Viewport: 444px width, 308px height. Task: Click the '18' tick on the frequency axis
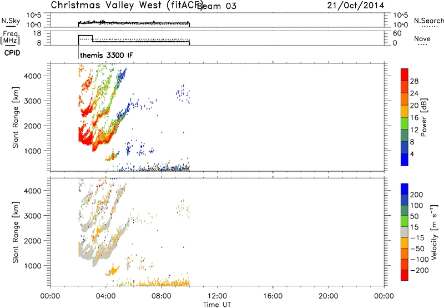(x=37, y=33)
